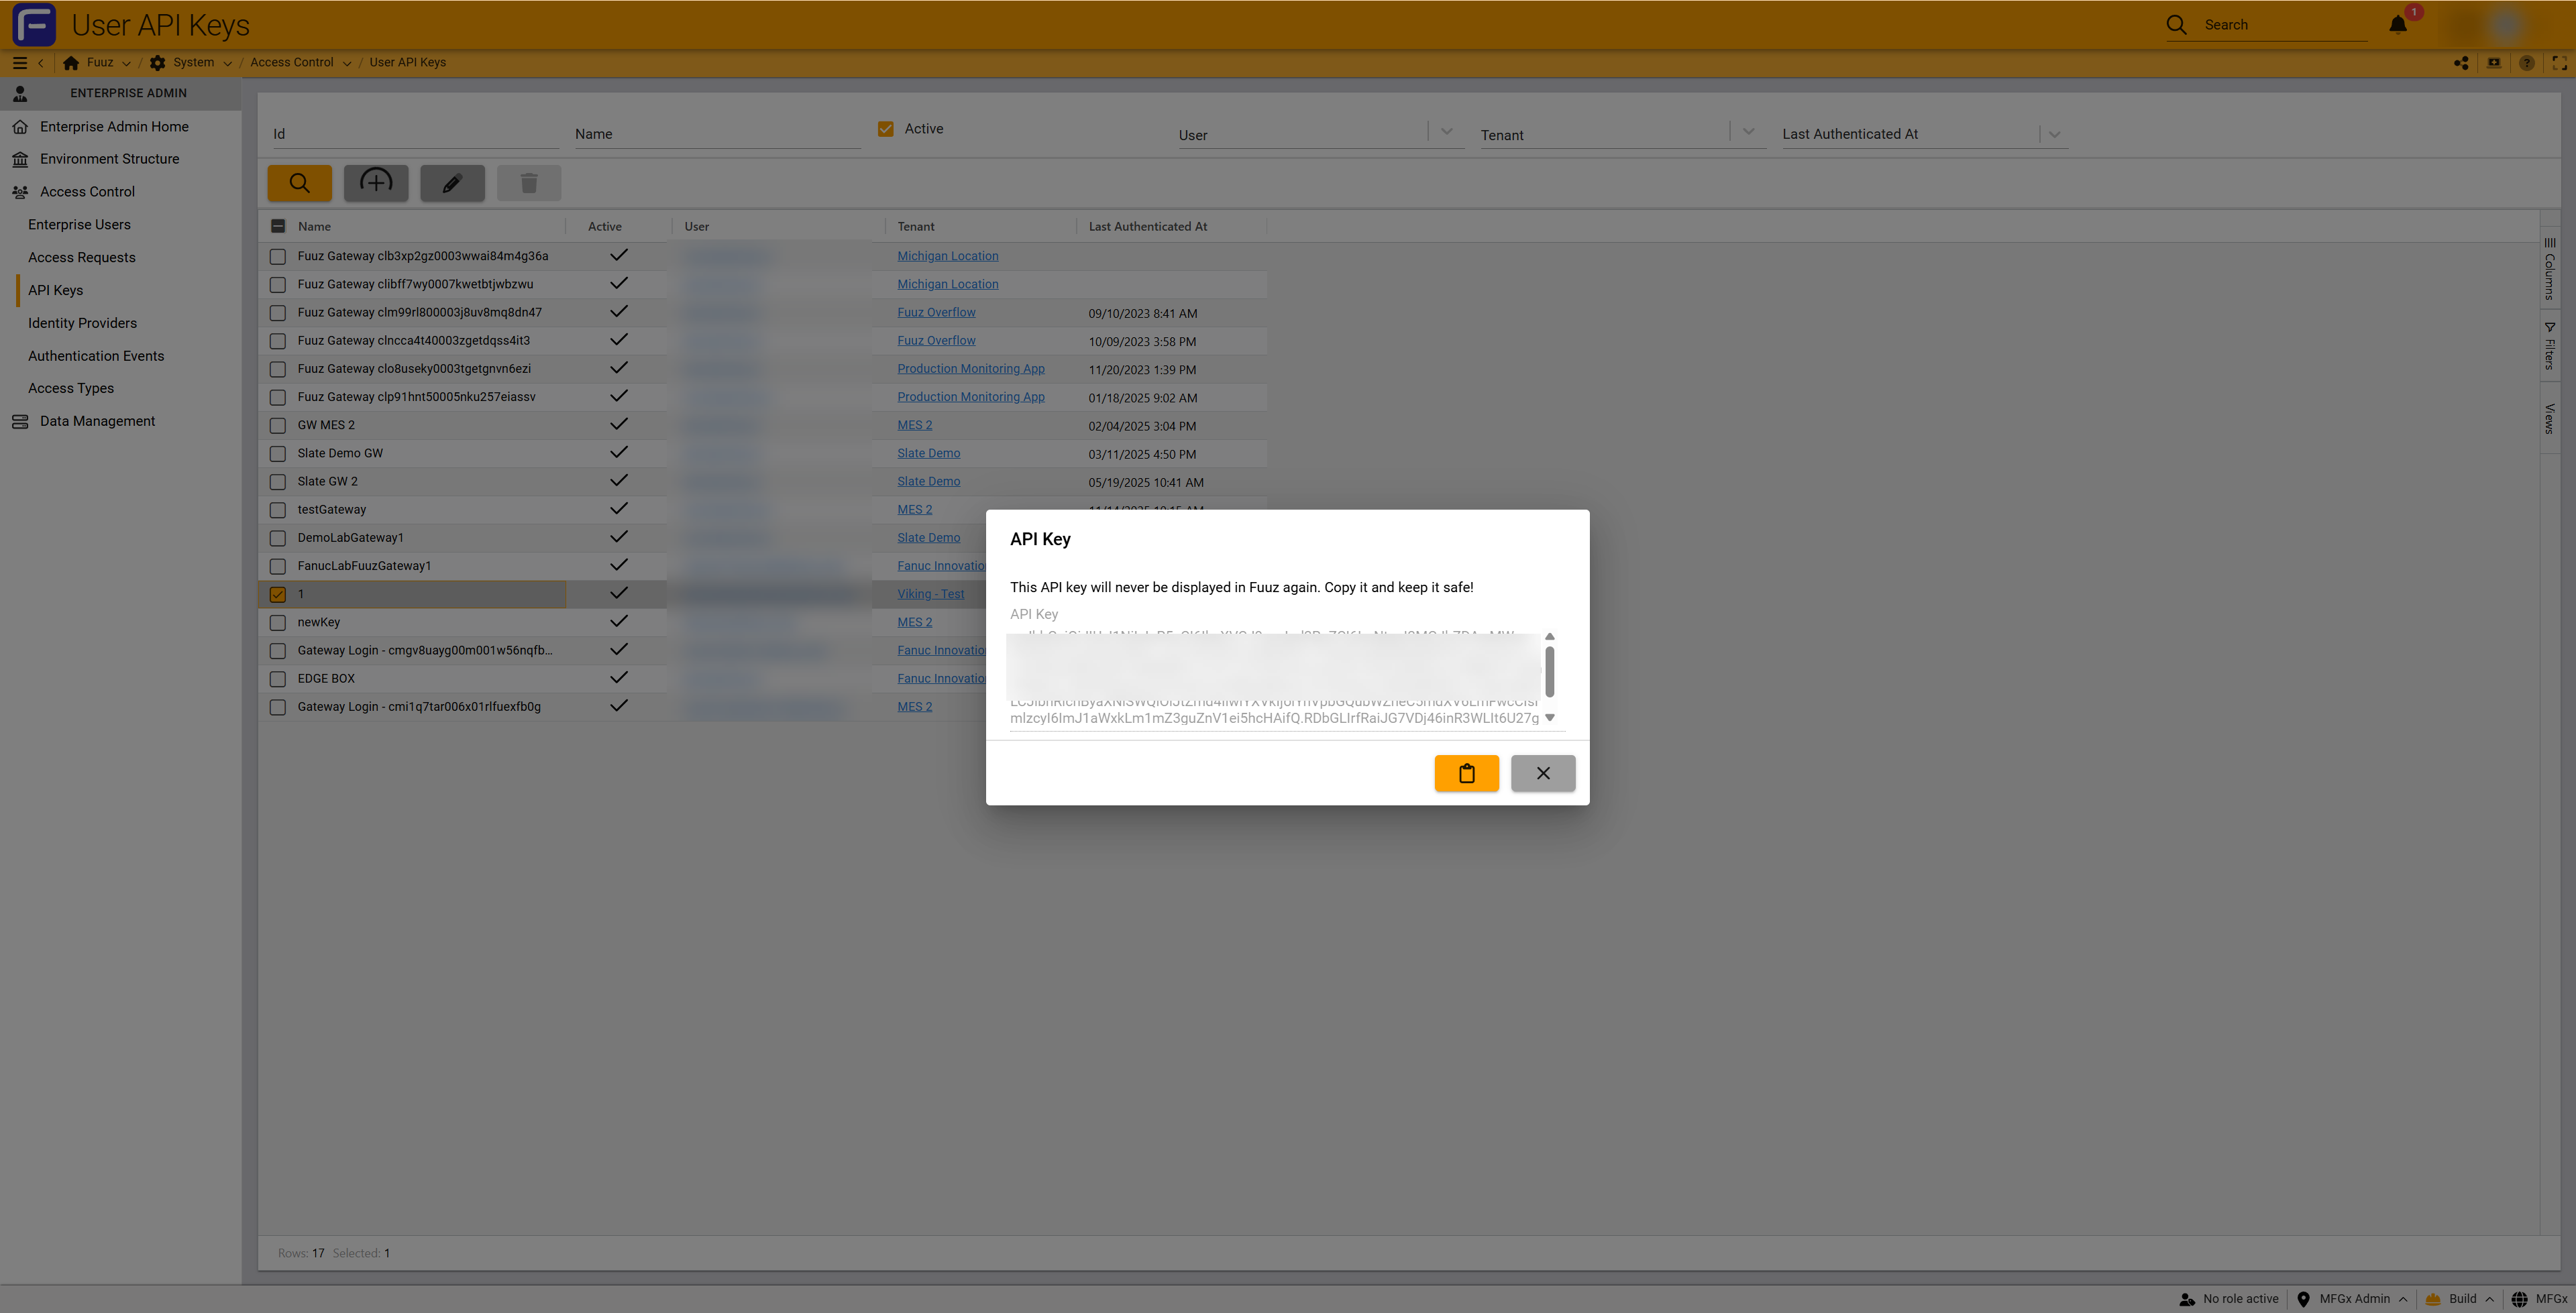Click the MFGx globe icon

pos(2519,1299)
